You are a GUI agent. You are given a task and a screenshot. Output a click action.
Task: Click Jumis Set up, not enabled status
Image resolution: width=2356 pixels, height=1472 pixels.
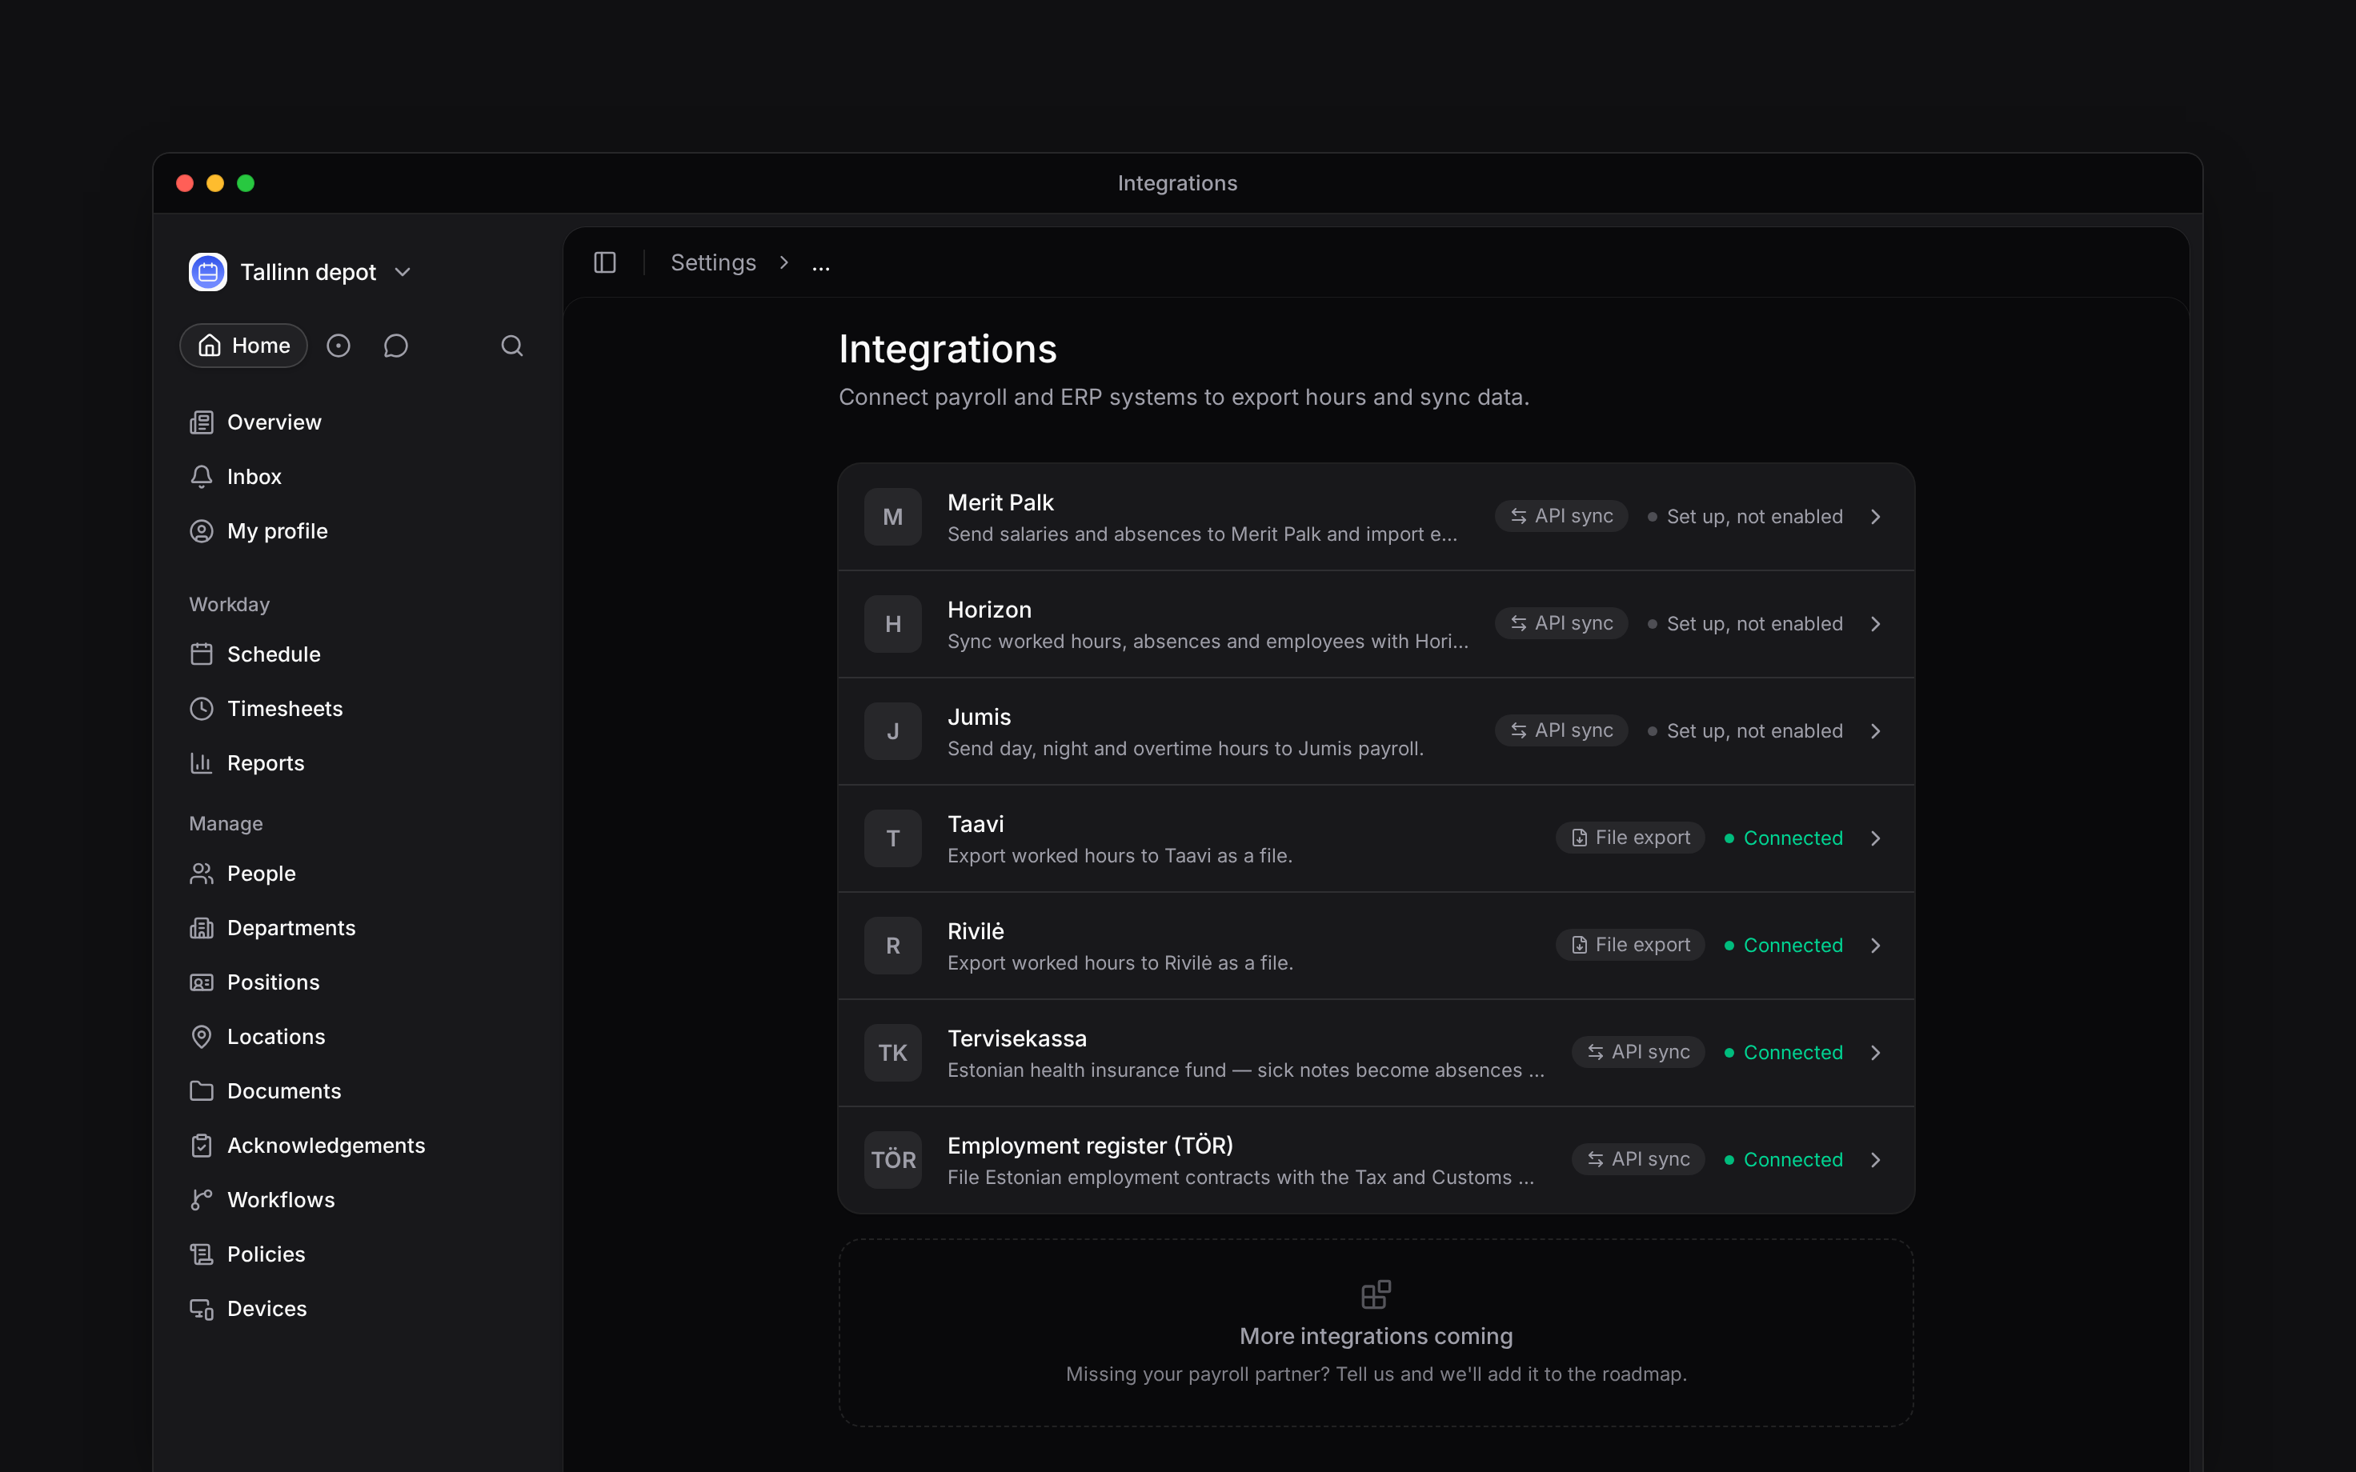click(x=1745, y=731)
